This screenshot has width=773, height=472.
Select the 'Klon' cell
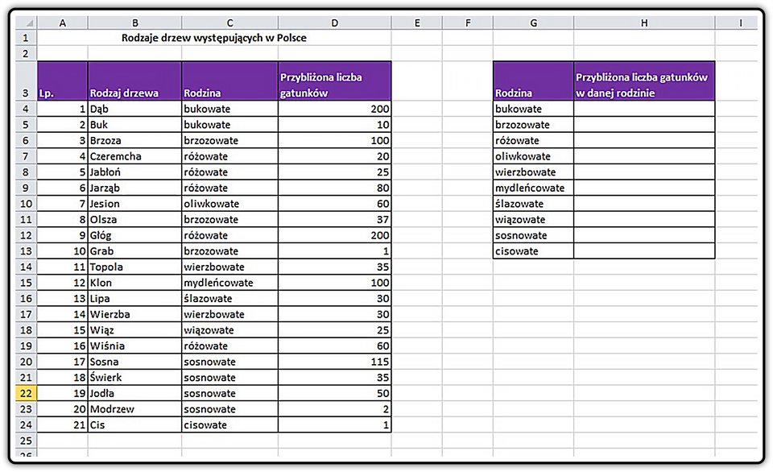pyautogui.click(x=134, y=283)
